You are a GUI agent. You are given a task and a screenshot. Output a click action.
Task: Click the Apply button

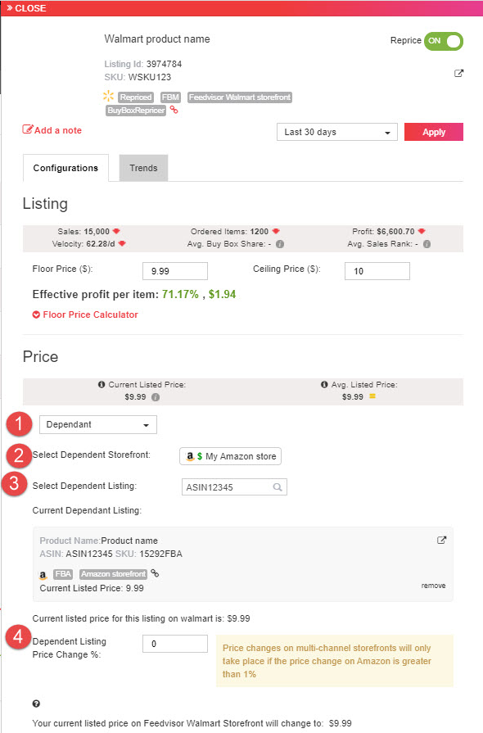click(434, 132)
